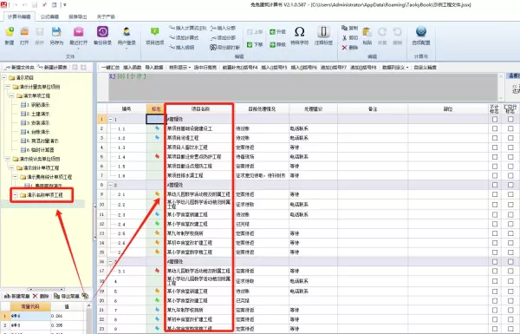Click the 新建文件夹 new folder button
The image size is (520, 334).
(19, 68)
